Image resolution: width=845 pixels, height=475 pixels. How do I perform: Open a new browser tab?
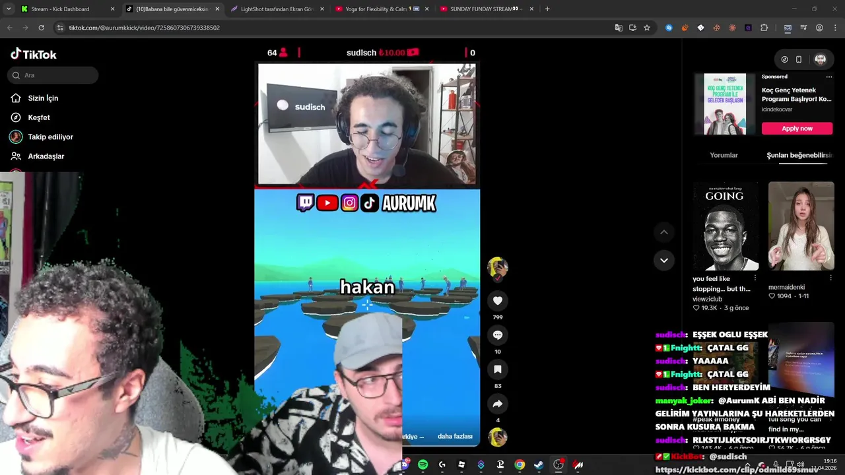click(x=547, y=9)
